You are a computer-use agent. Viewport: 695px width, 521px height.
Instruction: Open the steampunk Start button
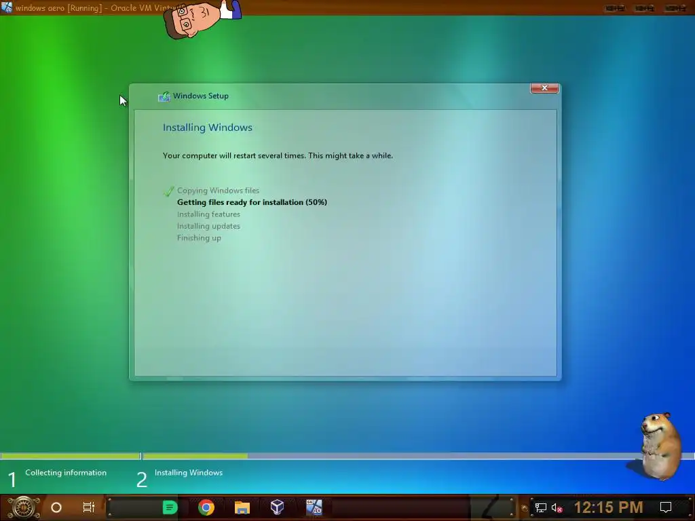click(x=23, y=507)
